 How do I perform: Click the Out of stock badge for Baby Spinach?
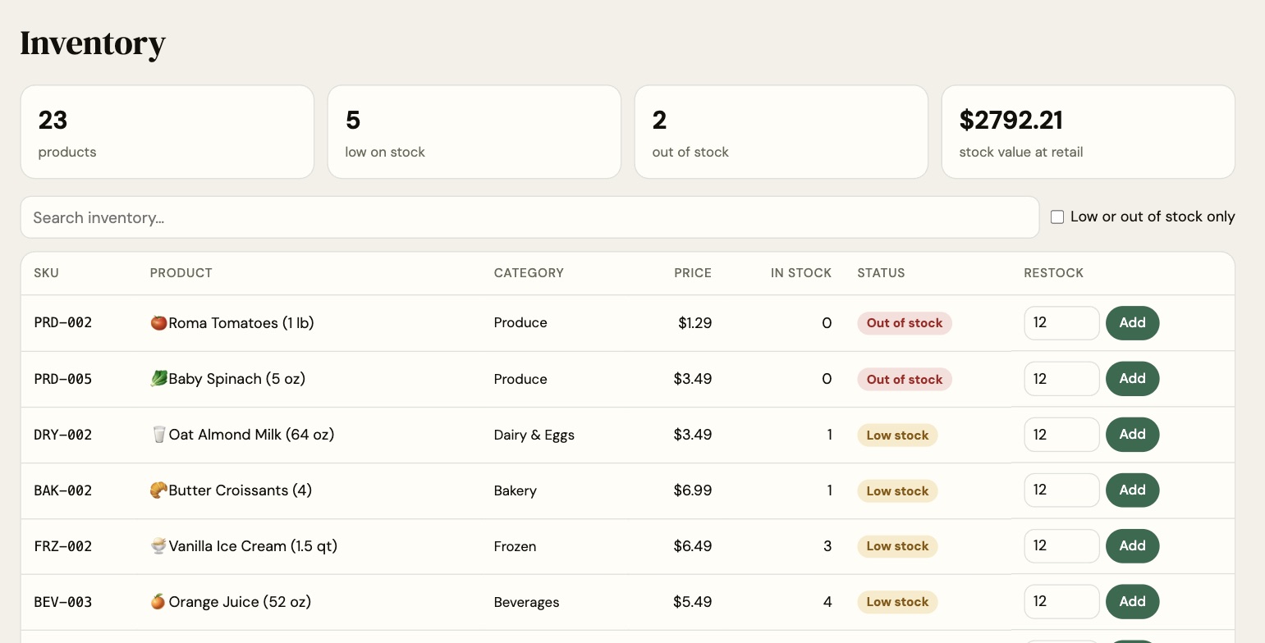905,379
